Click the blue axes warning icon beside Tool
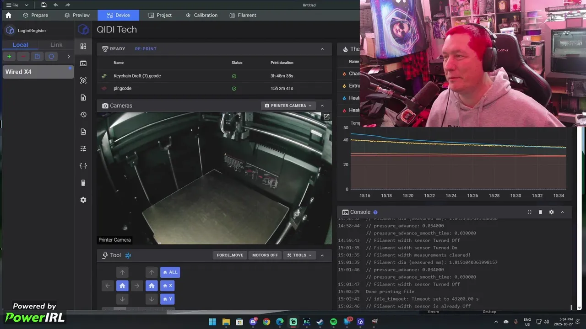The width and height of the screenshot is (586, 329). click(x=128, y=255)
